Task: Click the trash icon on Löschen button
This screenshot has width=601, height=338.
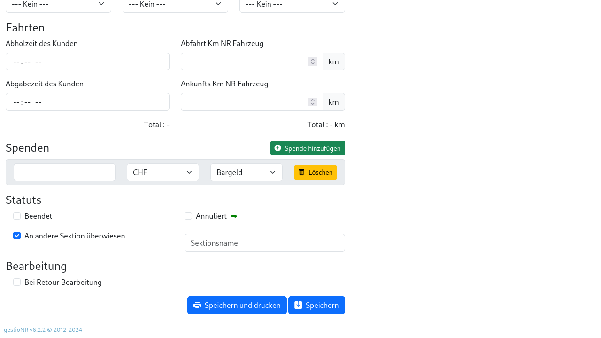Action: [301, 172]
